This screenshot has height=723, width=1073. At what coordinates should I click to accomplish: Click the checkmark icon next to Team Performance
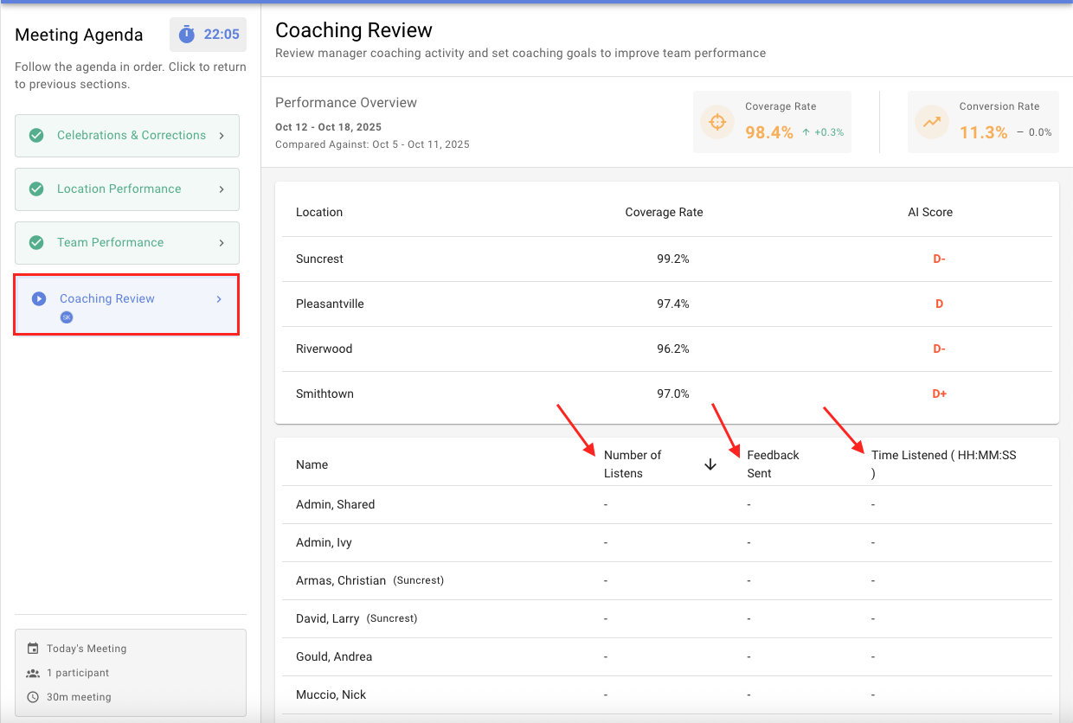click(36, 242)
